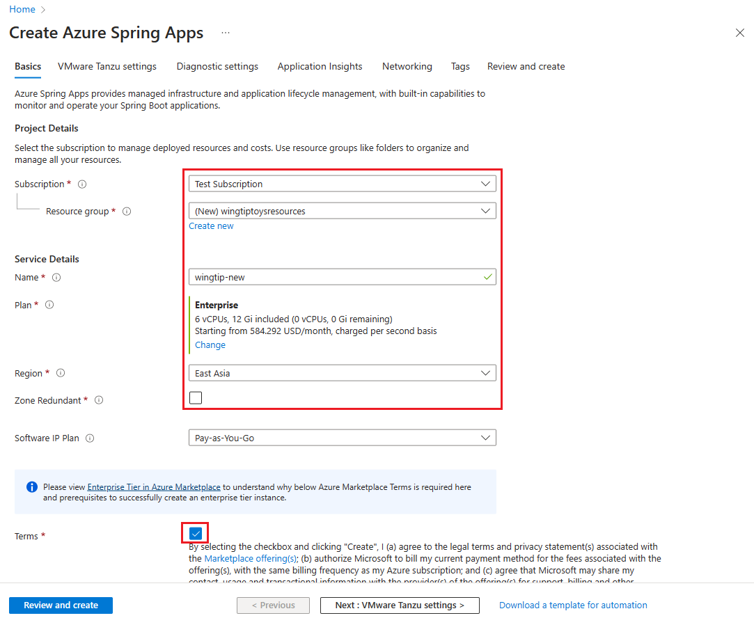Click Next : VMware Tanzu settings button
The image size is (754, 618).
(x=400, y=605)
